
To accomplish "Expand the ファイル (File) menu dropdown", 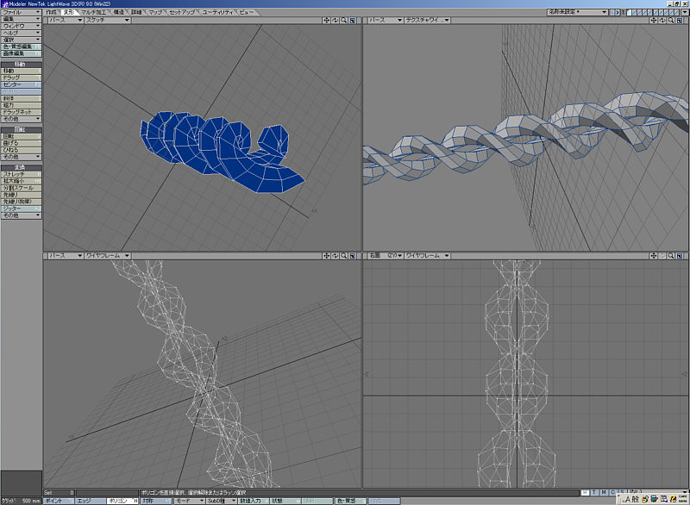I will (x=21, y=13).
